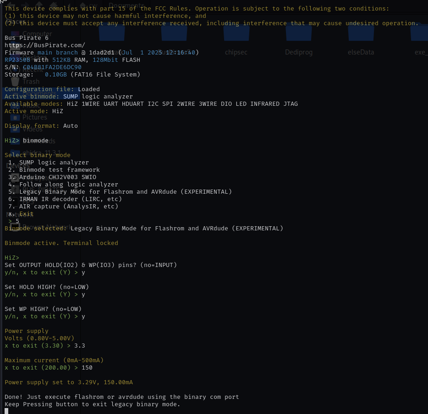Click the storage size '0.10GB'
This screenshot has height=414, width=428.
(56, 75)
